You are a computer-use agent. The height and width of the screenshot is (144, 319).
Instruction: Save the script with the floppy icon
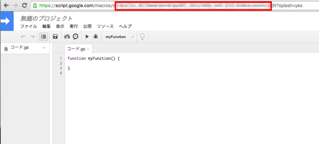coord(55,37)
